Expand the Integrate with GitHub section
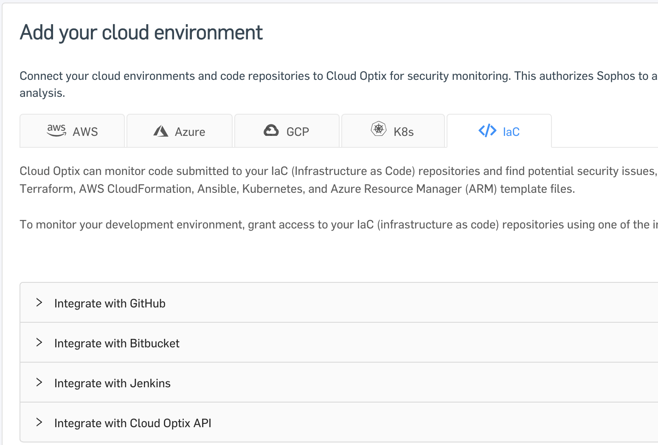658x445 pixels. (x=110, y=303)
